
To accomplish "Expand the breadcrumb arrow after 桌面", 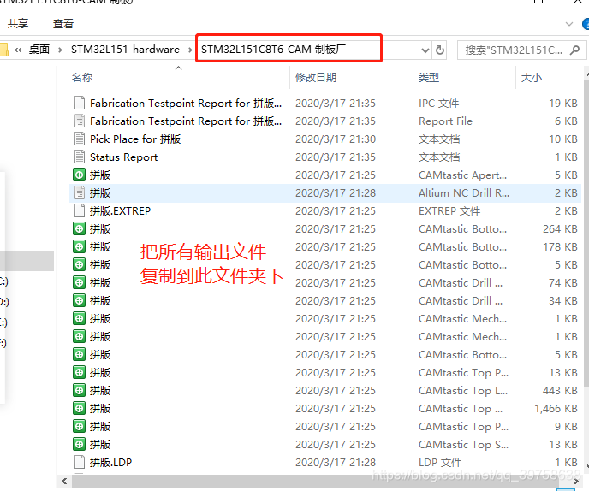I will click(x=60, y=50).
